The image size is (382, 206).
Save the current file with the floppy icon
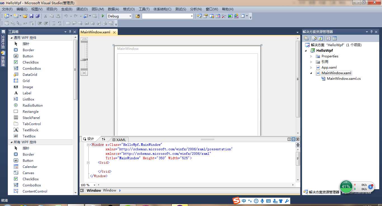[x=31, y=16]
